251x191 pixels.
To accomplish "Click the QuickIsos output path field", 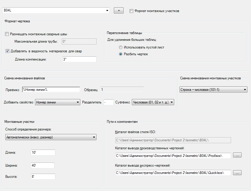I will point(172,173).
